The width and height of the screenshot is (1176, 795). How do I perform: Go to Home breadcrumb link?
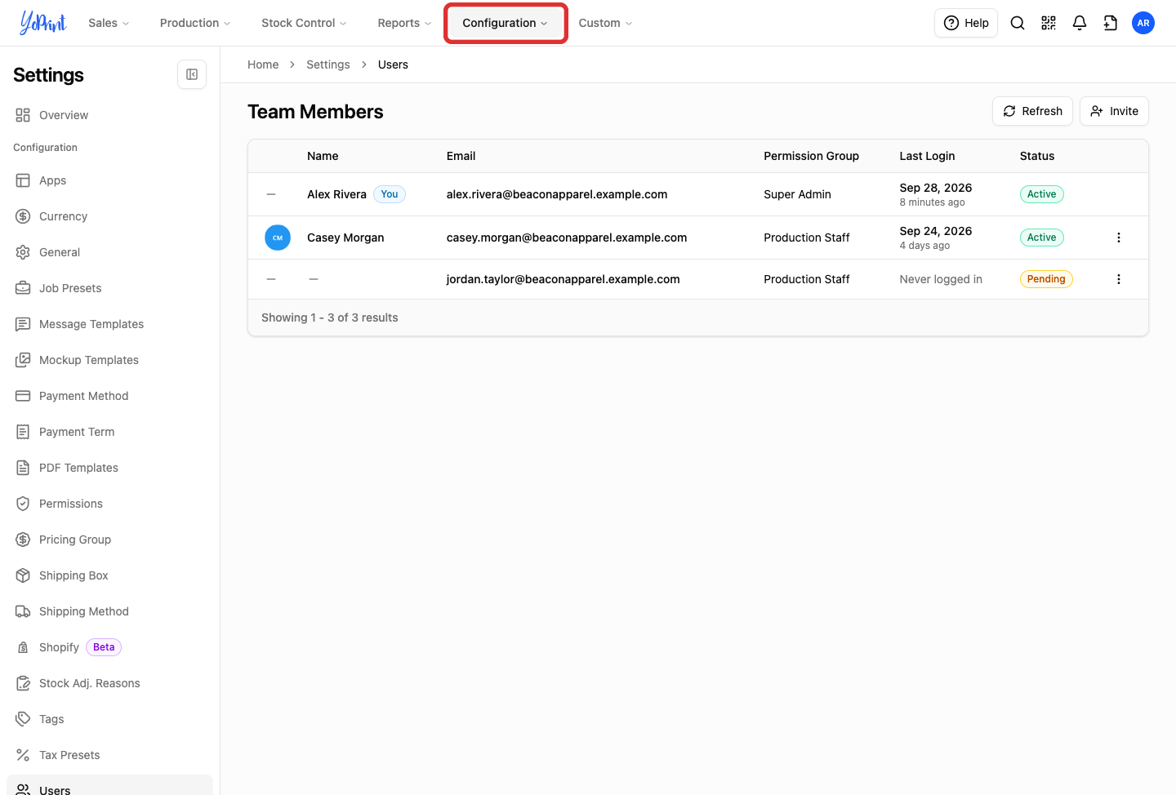pos(263,64)
